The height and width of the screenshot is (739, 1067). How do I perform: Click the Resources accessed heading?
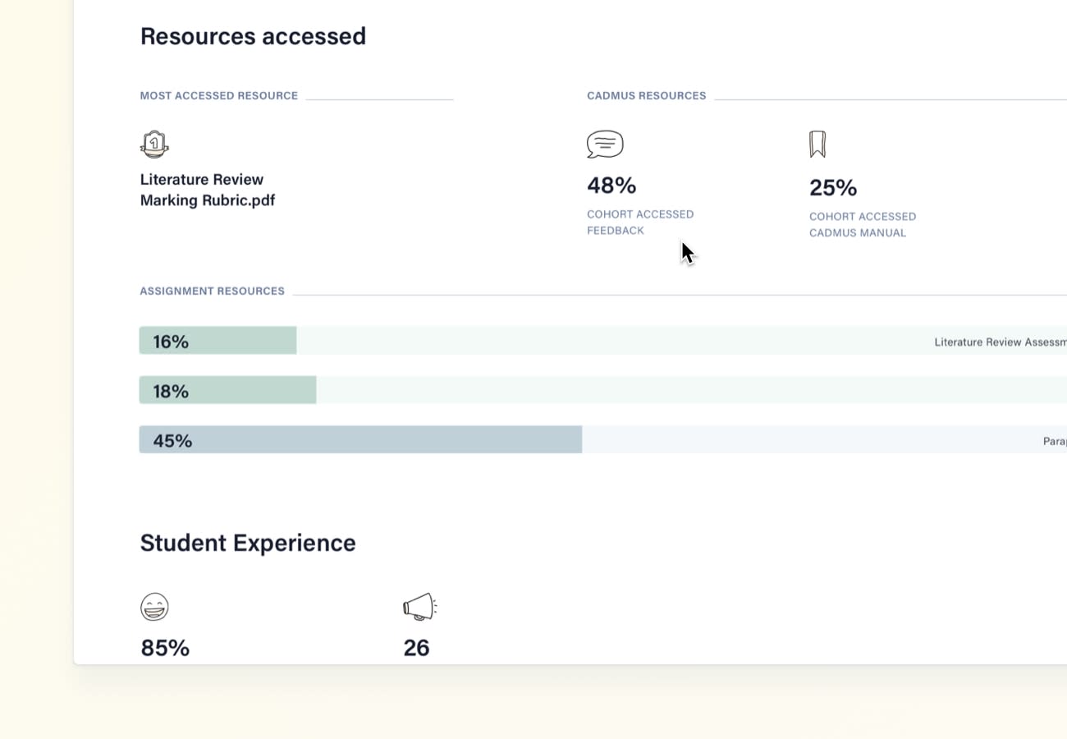coord(253,36)
